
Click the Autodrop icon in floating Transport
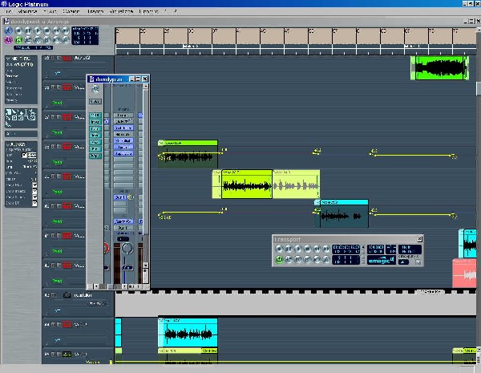[x=289, y=260]
